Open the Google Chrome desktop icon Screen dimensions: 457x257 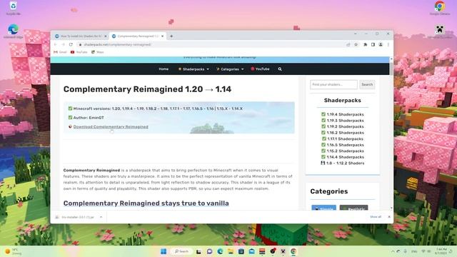tap(440, 8)
